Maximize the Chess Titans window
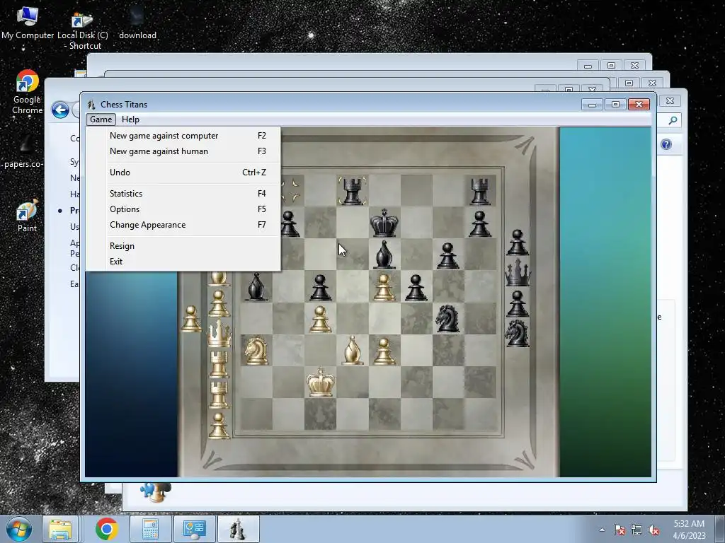The height and width of the screenshot is (543, 725). click(615, 105)
